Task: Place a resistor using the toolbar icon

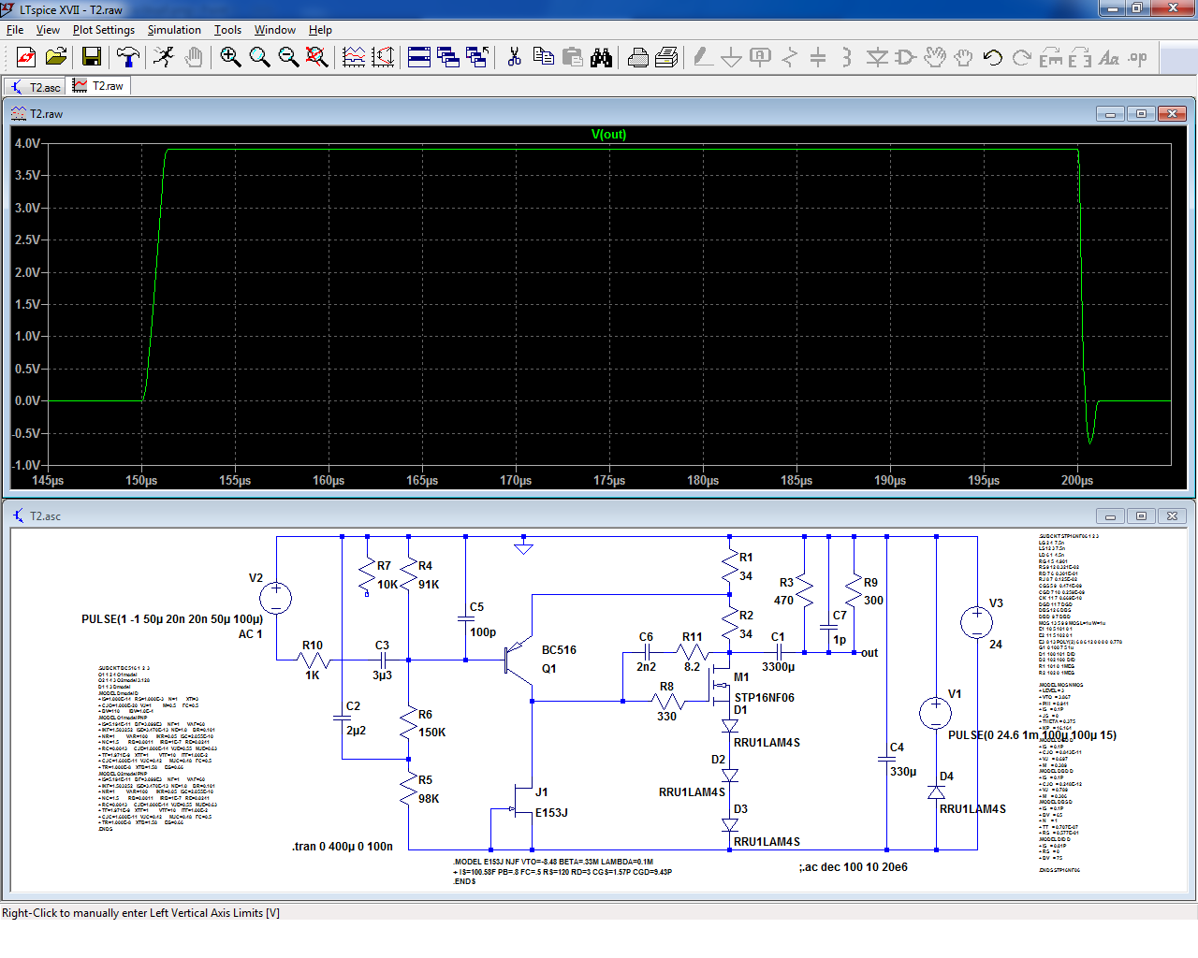Action: coord(789,58)
